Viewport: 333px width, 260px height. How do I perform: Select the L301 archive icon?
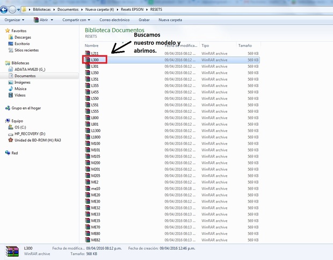[x=88, y=66]
